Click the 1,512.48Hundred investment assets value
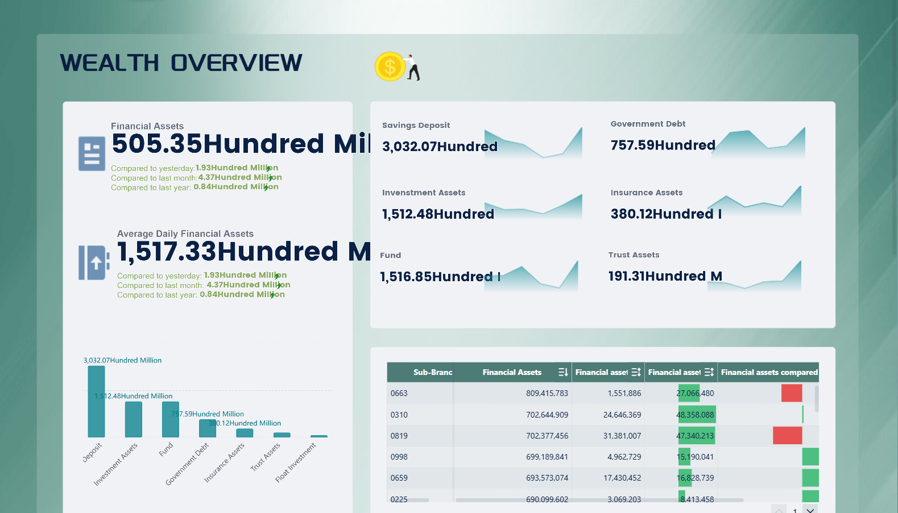This screenshot has height=513, width=898. 438,214
